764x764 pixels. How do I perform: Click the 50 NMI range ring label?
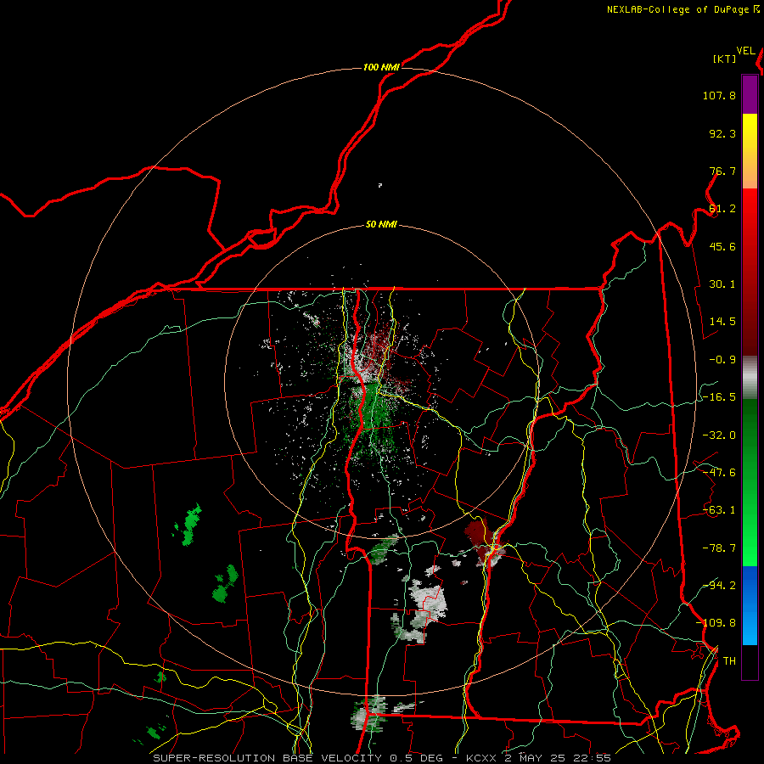click(x=381, y=225)
